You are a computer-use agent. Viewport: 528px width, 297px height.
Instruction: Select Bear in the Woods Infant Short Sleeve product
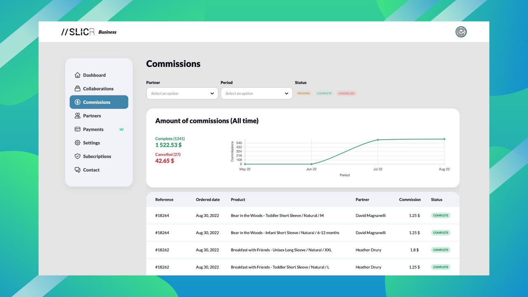285,233
